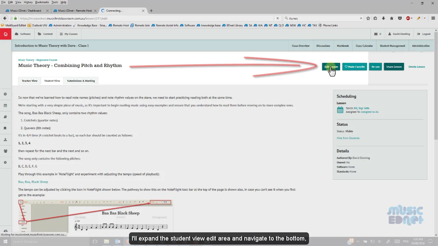
Task: Click the browser search field containing itunes
Action: 323,18
